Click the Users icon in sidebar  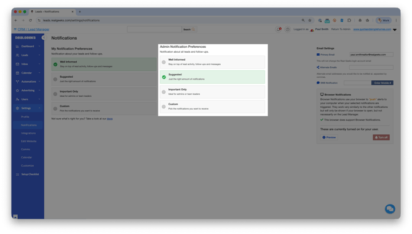[x=17, y=99]
